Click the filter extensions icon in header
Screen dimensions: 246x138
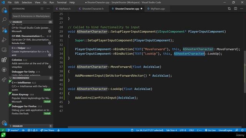42,8
